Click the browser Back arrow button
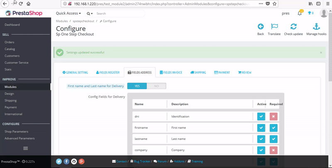The image size is (332, 168). [5, 4]
